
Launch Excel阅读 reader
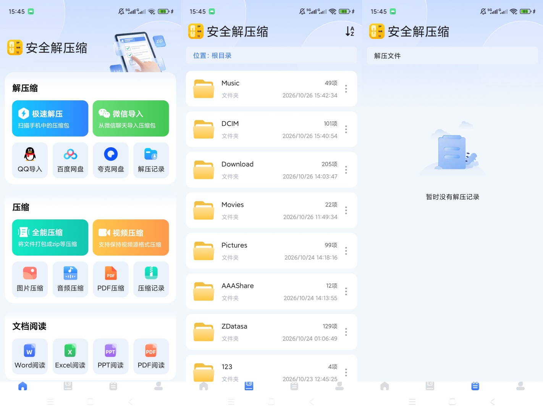click(70, 356)
